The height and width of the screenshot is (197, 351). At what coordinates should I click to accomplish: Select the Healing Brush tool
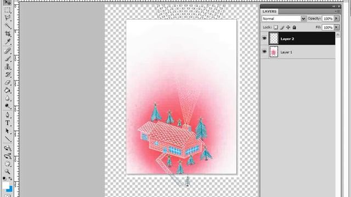click(x=7, y=51)
